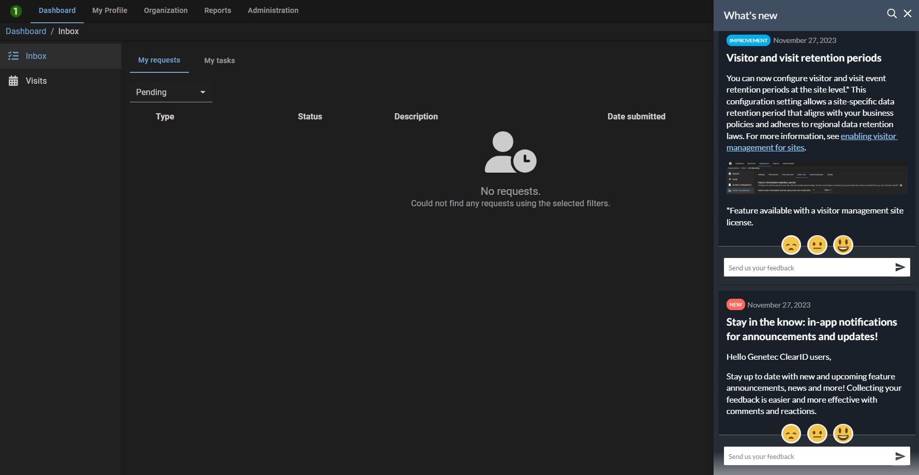Open the Inbox section in the sidebar
The height and width of the screenshot is (475, 919).
click(x=35, y=56)
